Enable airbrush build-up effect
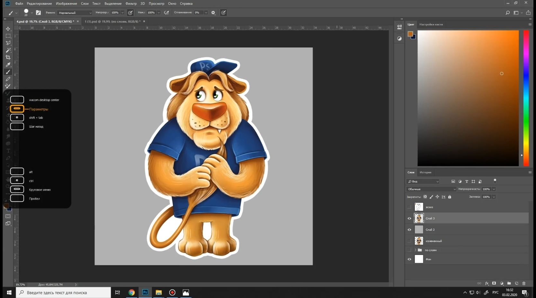The height and width of the screenshot is (298, 536). coord(166,13)
